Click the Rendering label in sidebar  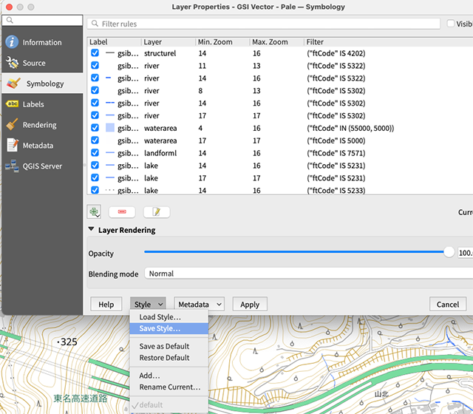coord(39,125)
